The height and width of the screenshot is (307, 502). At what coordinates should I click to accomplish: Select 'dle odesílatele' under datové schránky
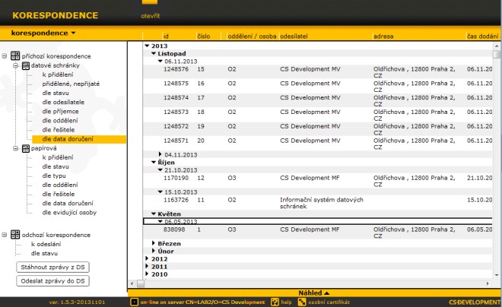click(63, 102)
